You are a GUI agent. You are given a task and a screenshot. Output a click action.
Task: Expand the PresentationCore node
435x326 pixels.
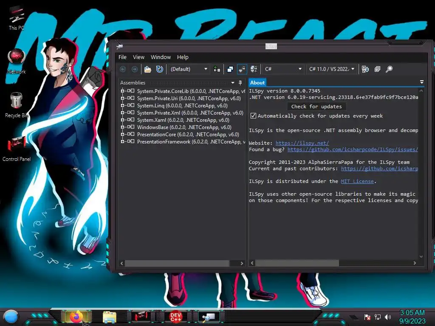click(x=122, y=134)
